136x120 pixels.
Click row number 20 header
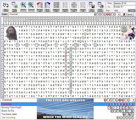(x=2, y=96)
